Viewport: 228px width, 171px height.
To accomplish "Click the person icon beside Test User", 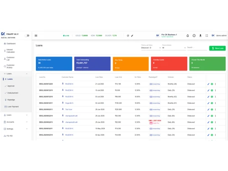I will pos(62,109).
